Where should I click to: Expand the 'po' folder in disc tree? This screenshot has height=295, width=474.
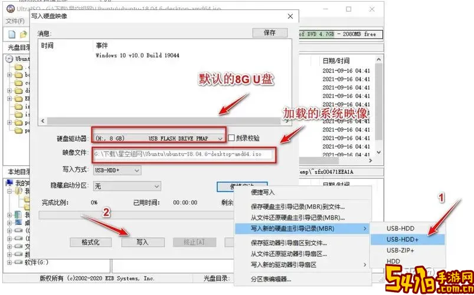9,123
